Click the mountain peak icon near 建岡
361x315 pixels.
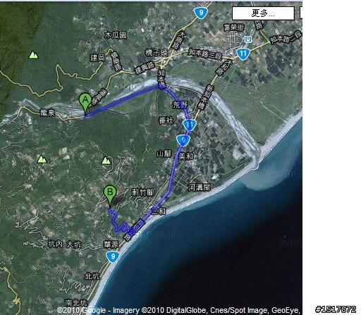(x=34, y=55)
